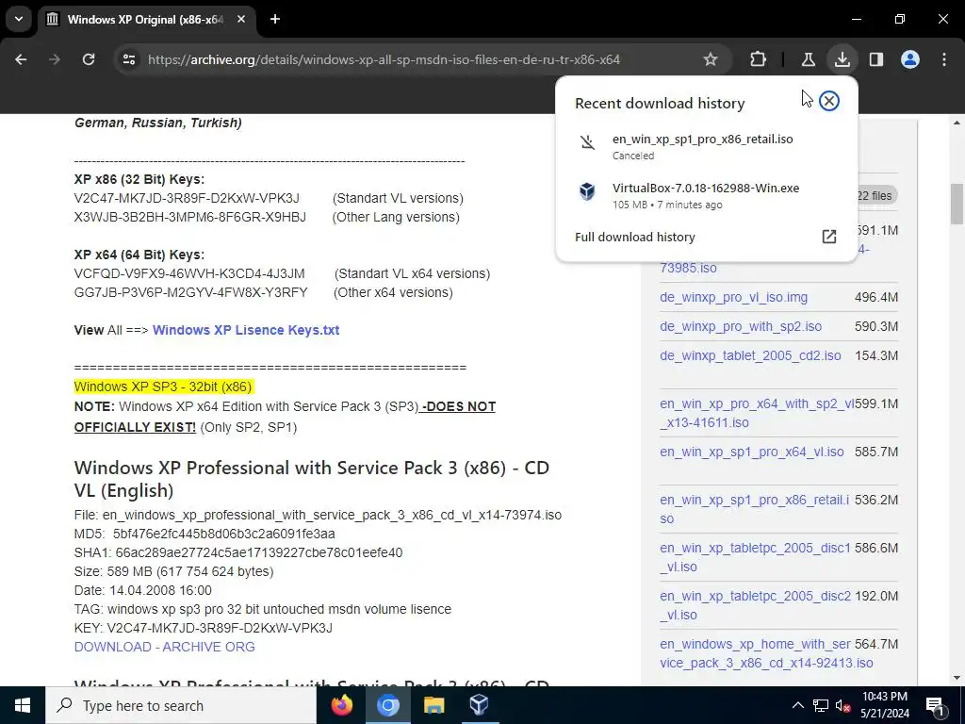The height and width of the screenshot is (724, 965).
Task: Click the address bar URL
Action: pos(384,59)
